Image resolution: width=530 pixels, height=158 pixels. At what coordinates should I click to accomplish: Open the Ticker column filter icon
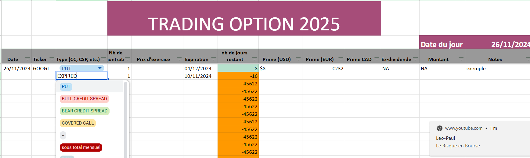pyautogui.click(x=52, y=59)
